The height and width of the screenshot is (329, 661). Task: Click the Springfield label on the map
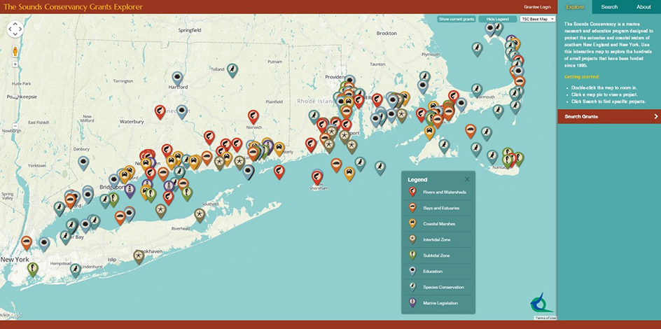(x=190, y=30)
